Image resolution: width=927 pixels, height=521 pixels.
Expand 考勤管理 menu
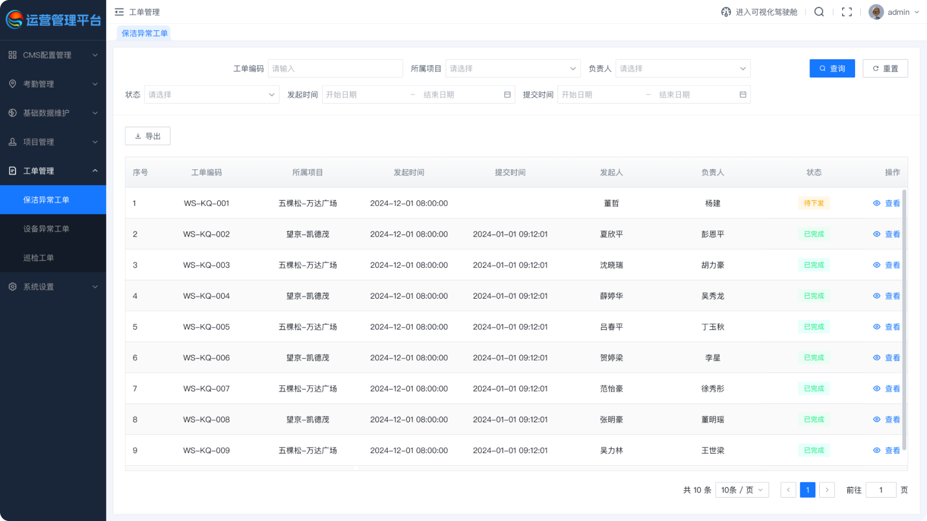95,84
